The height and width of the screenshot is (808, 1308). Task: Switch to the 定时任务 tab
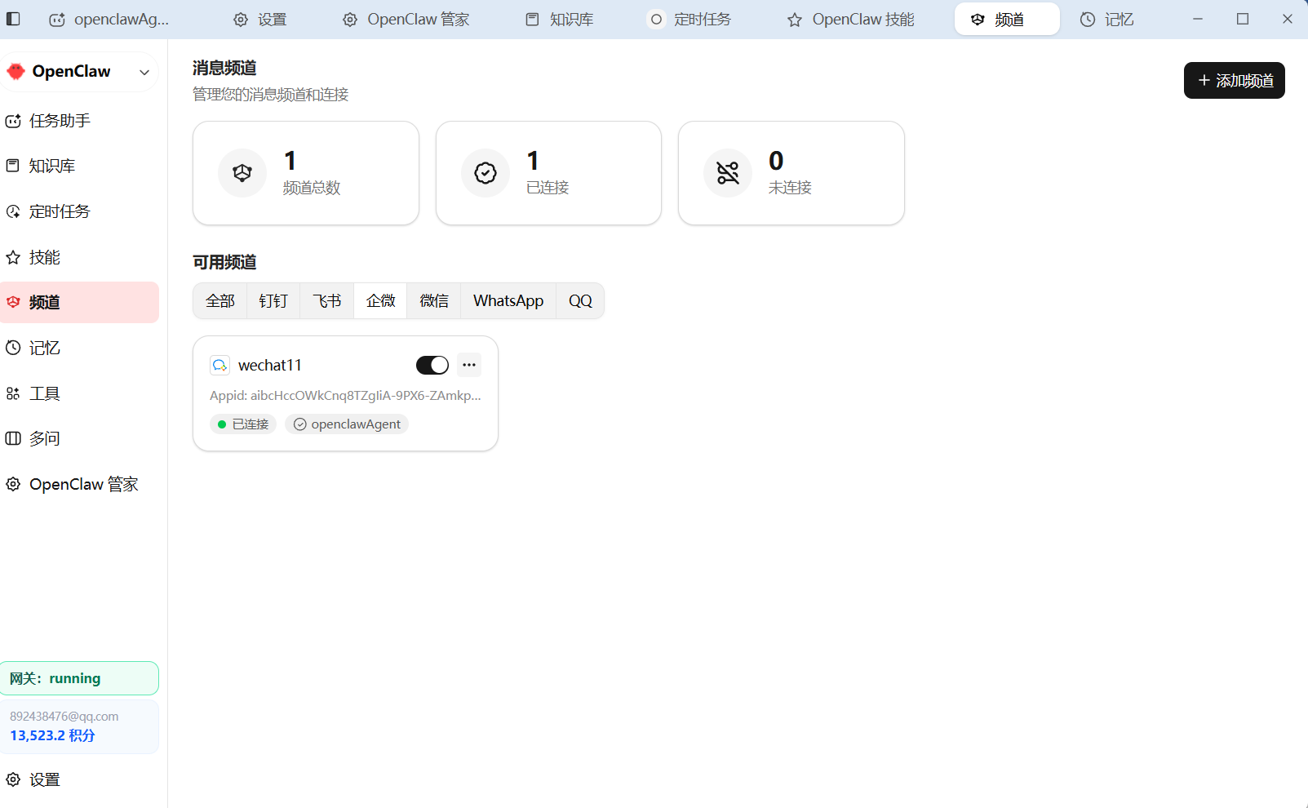690,20
